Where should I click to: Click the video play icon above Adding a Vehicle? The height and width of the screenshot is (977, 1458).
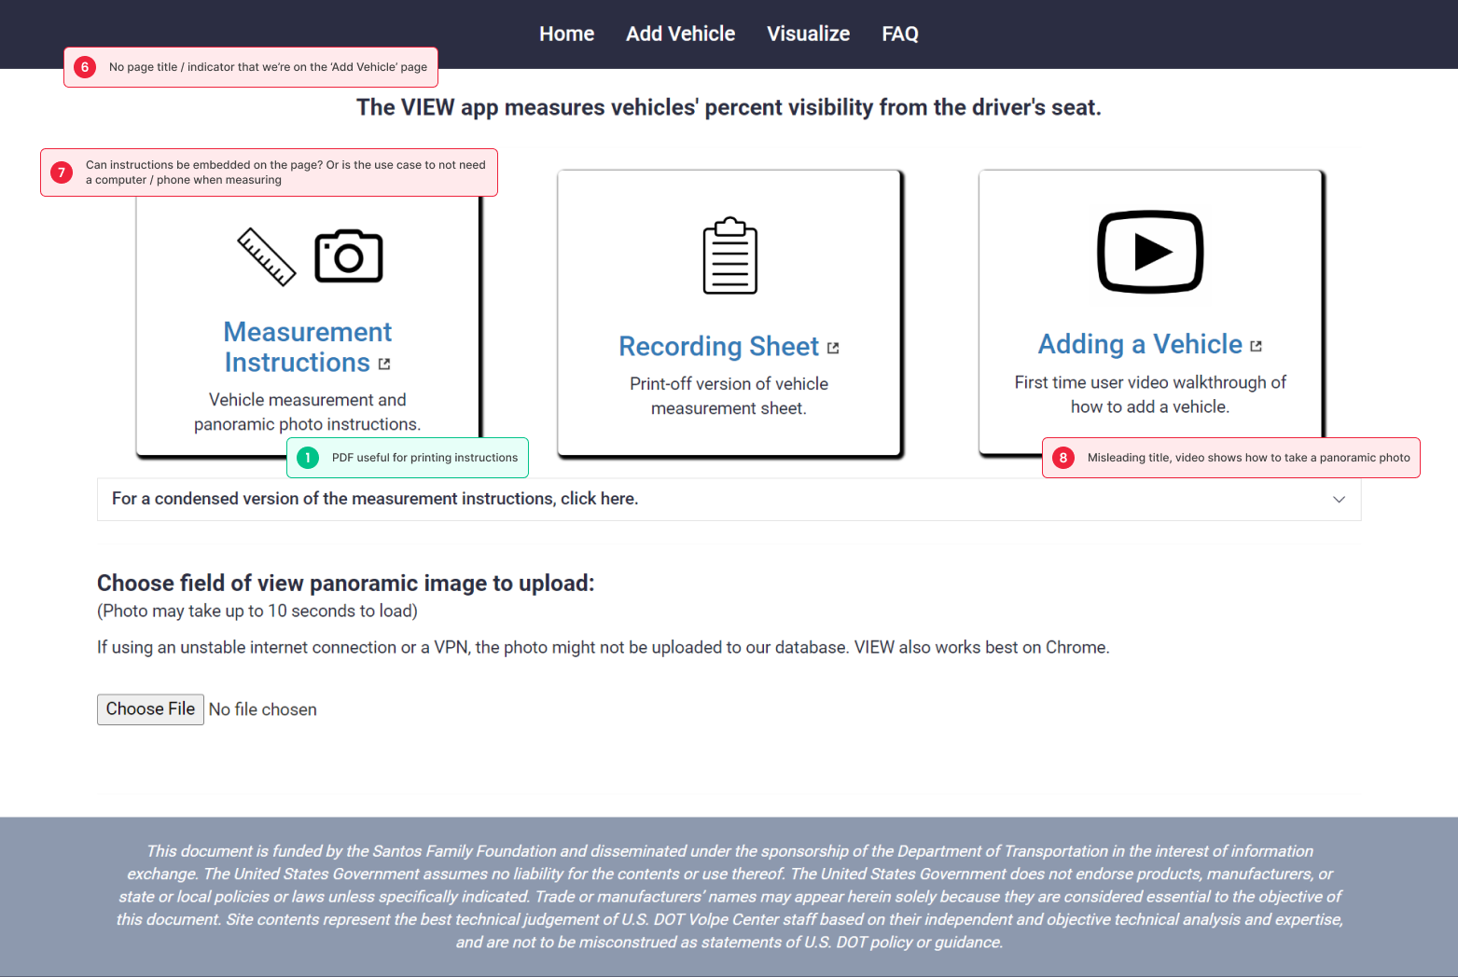coord(1150,252)
